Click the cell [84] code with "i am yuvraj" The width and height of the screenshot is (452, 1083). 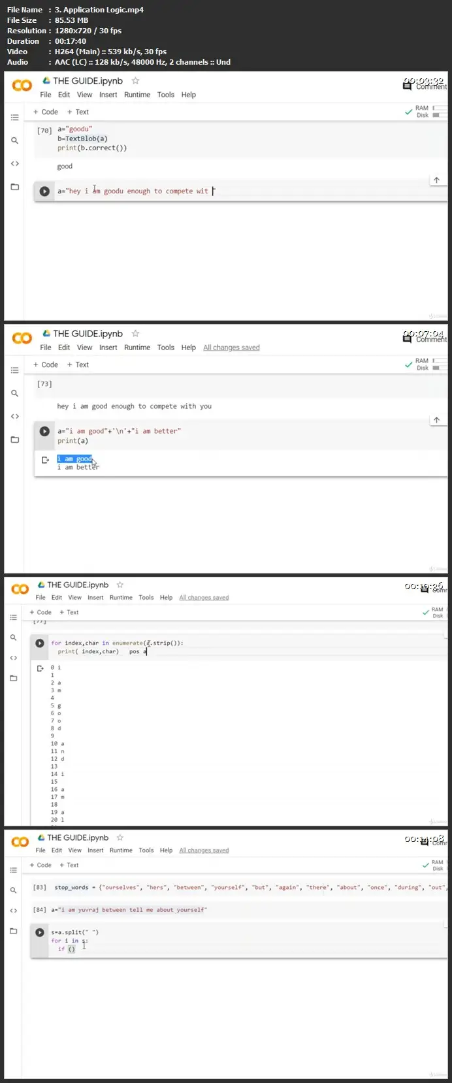[x=132, y=910]
